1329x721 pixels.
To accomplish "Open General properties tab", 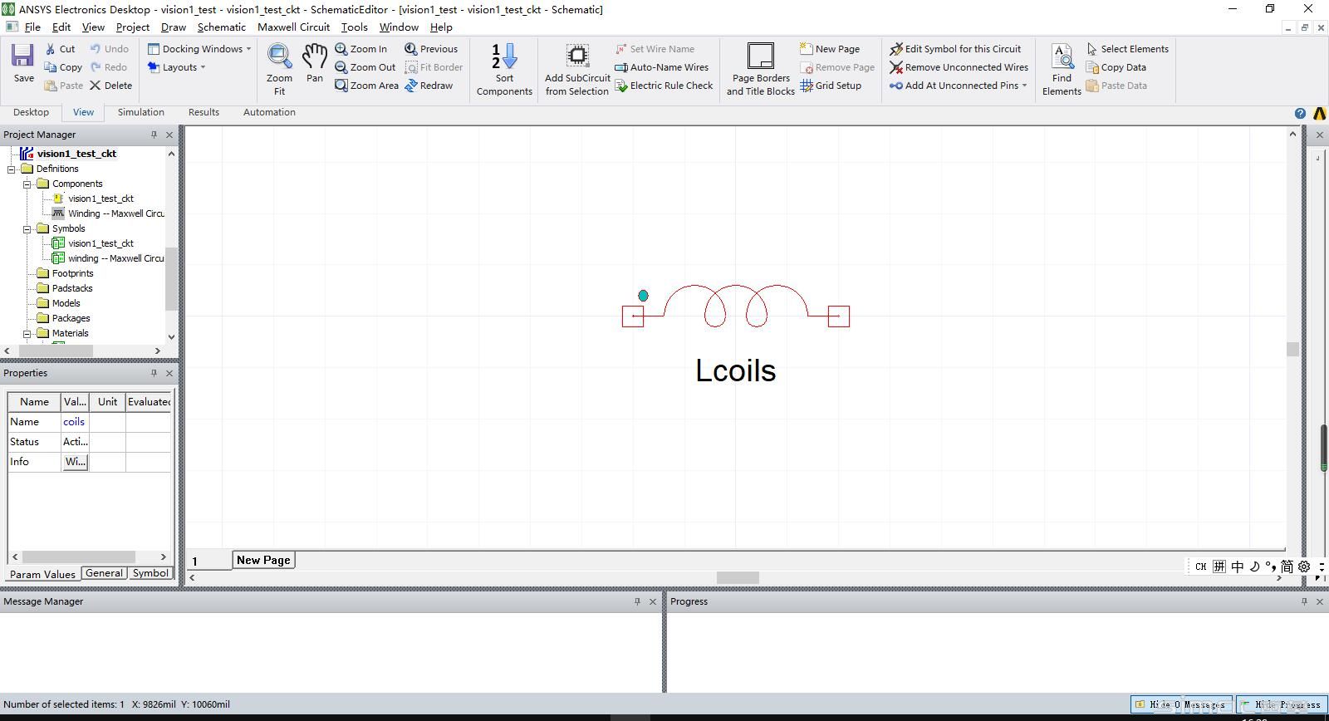I will coord(104,573).
